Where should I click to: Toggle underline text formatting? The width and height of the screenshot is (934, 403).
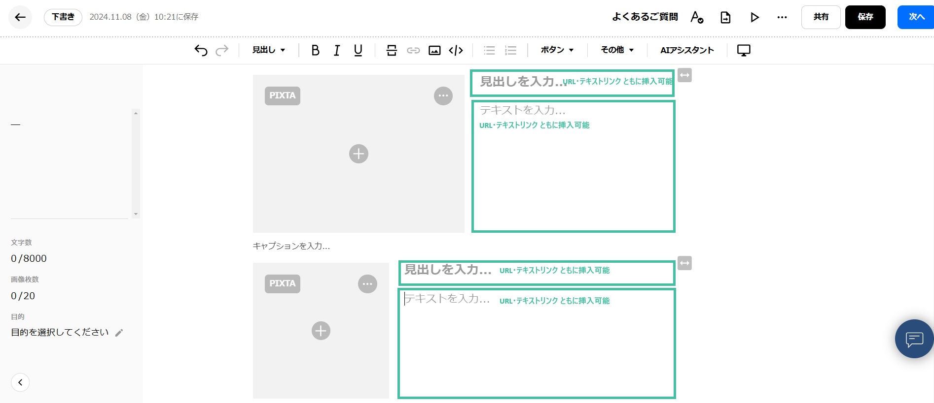(358, 50)
